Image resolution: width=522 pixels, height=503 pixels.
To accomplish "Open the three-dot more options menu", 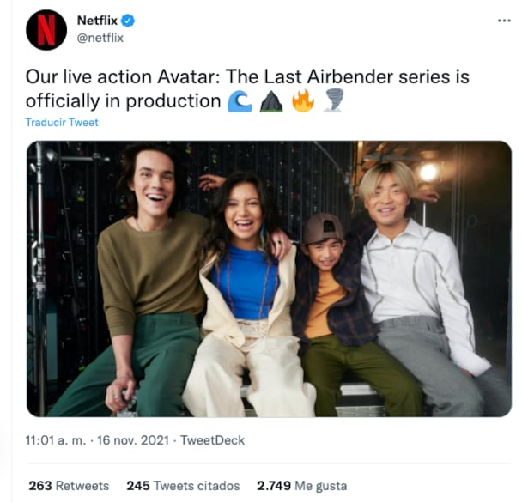I will 504,21.
